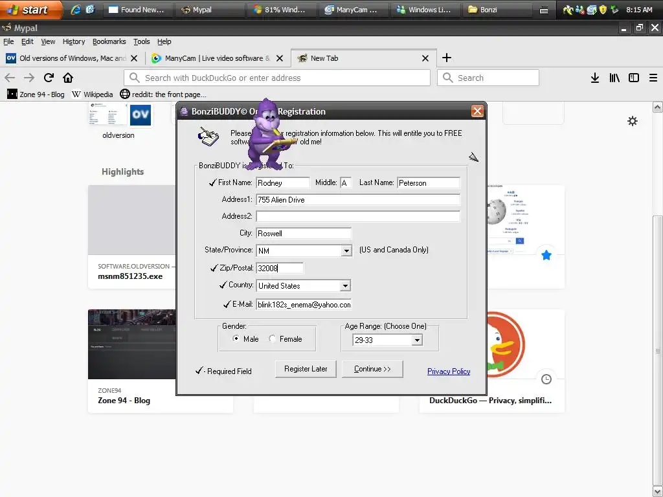663x497 pixels.
Task: Reload the current page
Action: point(49,78)
